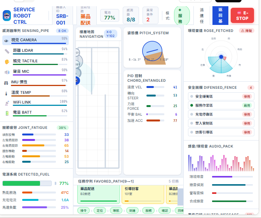This screenshot has height=218, width=261.
Task: Click the 速度 VEL slider bar
Action: (155, 87)
